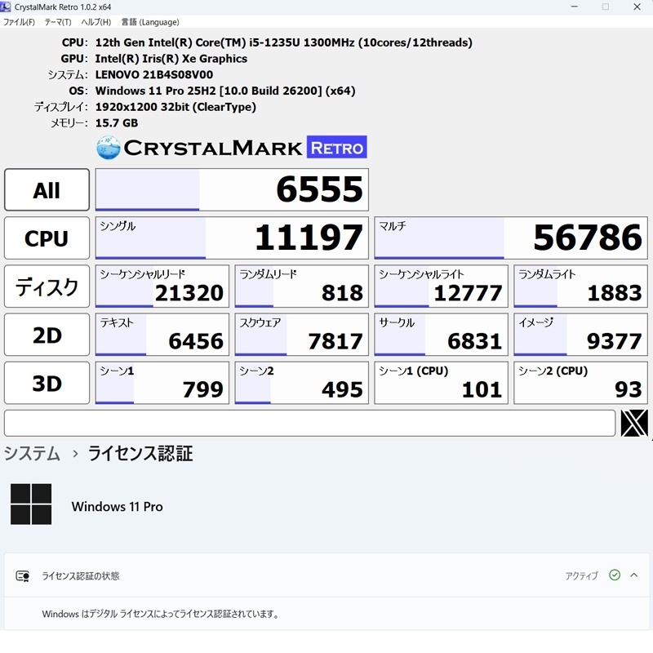Minimize the CrystalMark Retro window

tap(575, 7)
